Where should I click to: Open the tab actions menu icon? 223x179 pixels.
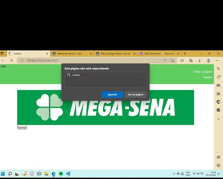click(x=2, y=54)
